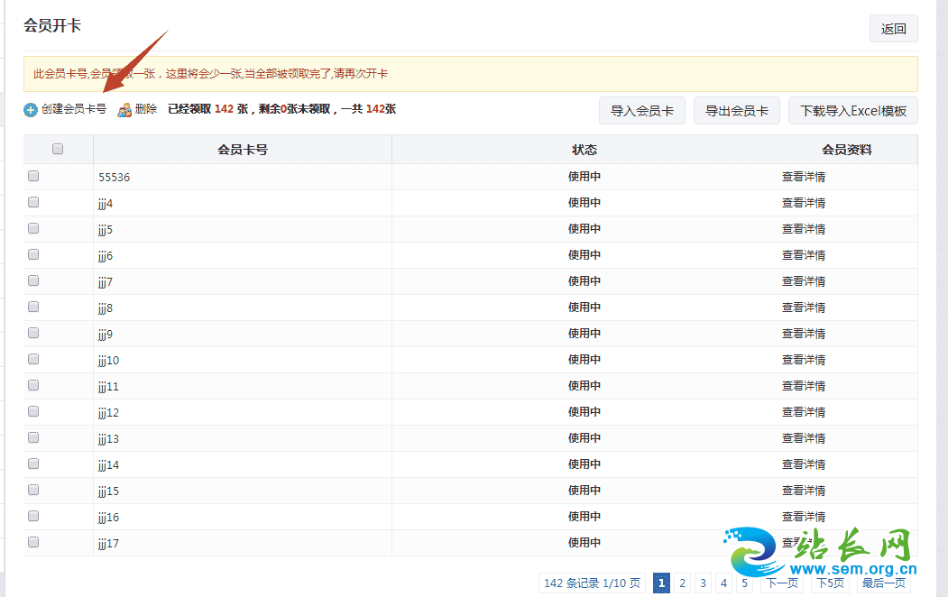This screenshot has width=948, height=597.
Task: Tick the checkbox for card jjj5
Action: [33, 228]
